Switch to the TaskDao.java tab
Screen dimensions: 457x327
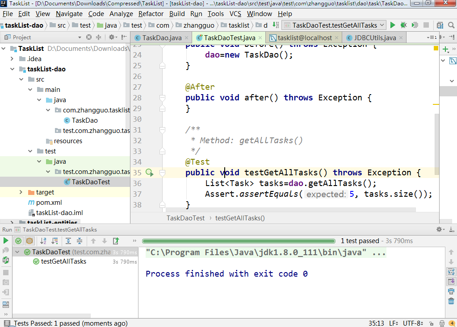[x=162, y=37]
